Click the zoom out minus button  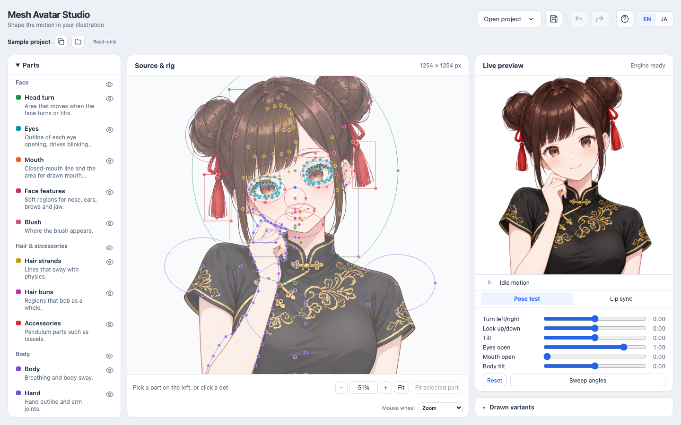[x=341, y=388]
